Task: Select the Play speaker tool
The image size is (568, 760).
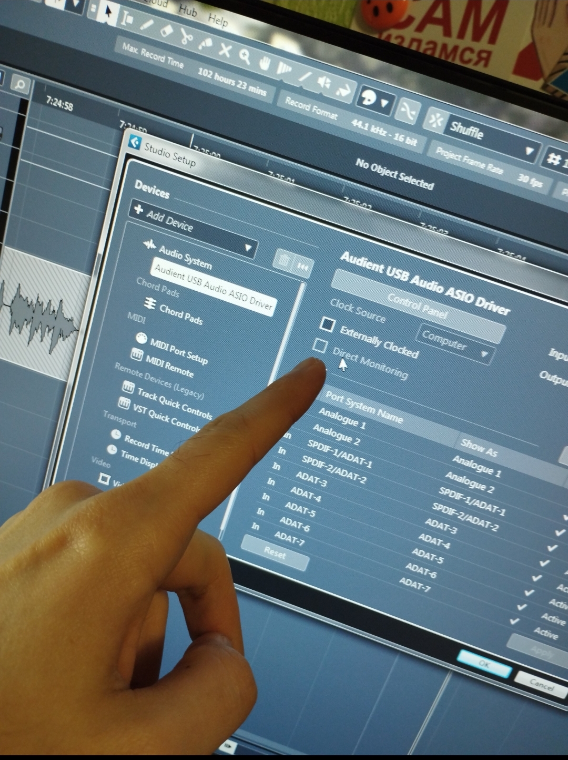Action: point(324,82)
